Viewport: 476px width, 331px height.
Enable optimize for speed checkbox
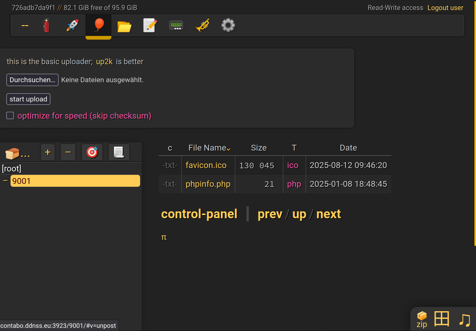(10, 116)
